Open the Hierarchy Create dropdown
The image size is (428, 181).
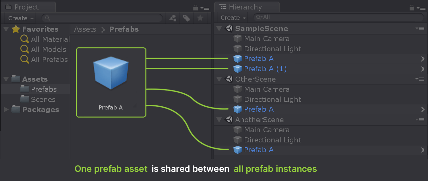point(233,18)
